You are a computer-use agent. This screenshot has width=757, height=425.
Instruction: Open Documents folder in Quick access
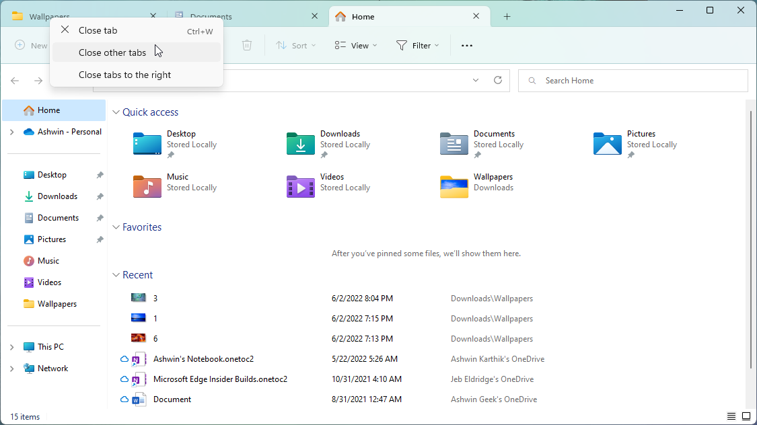point(482,143)
